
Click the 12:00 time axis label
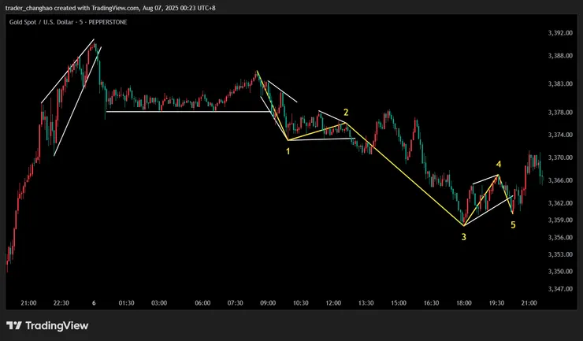click(x=333, y=303)
